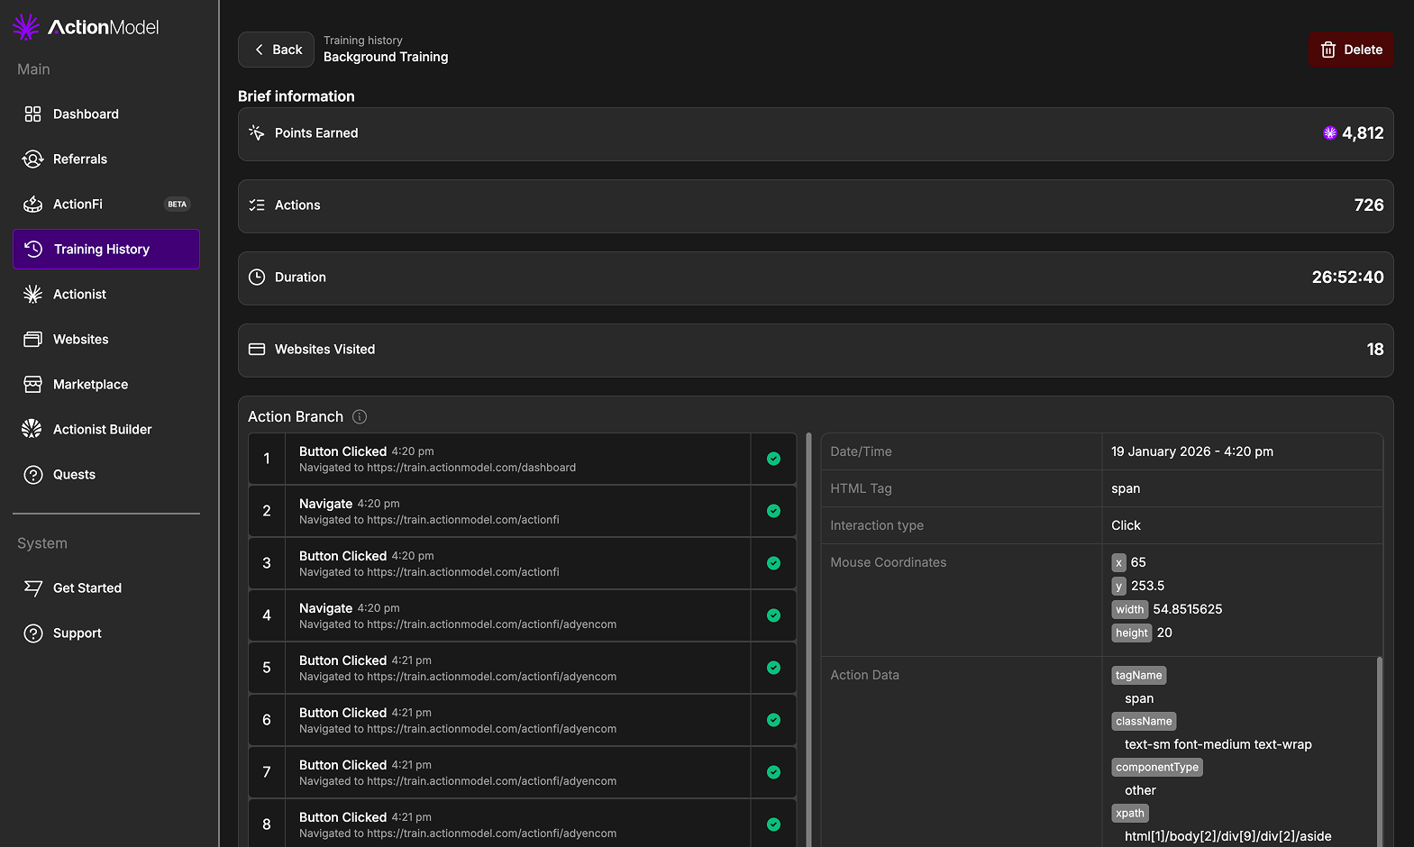Go back with the Back button
Screen dimensions: 1414x847
tap(276, 50)
